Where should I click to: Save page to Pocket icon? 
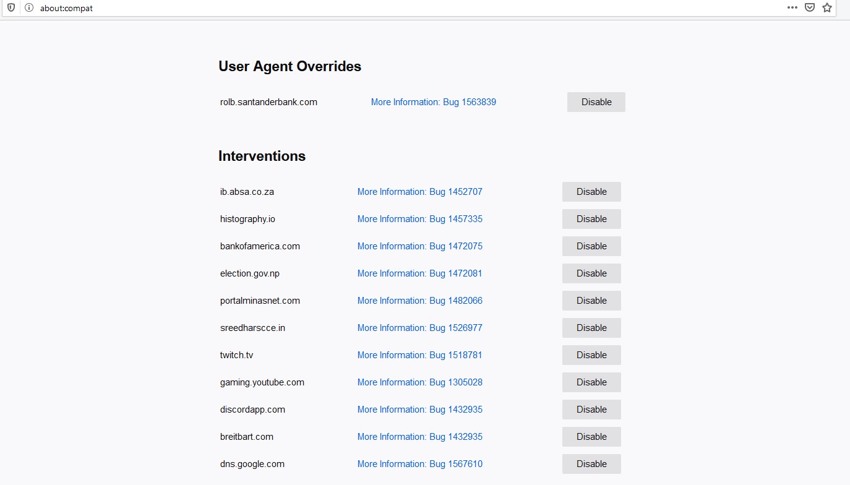[810, 8]
